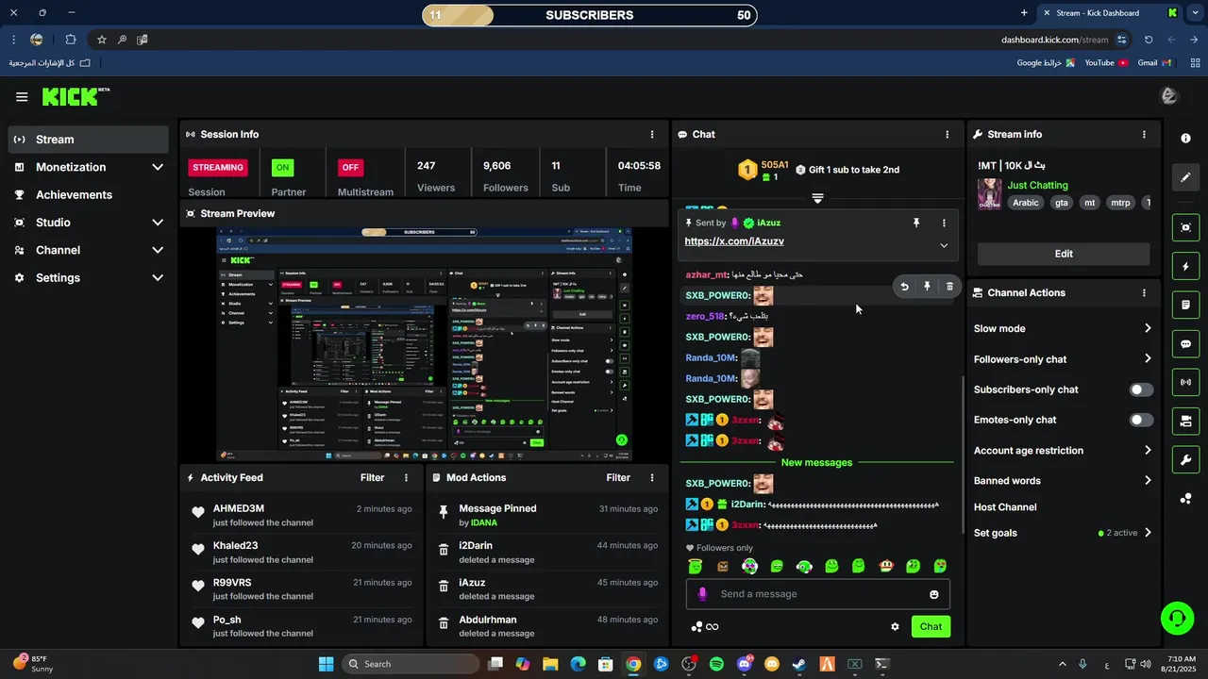
Task: Open the Channel Actions three-dot menu
Action: (x=1144, y=293)
